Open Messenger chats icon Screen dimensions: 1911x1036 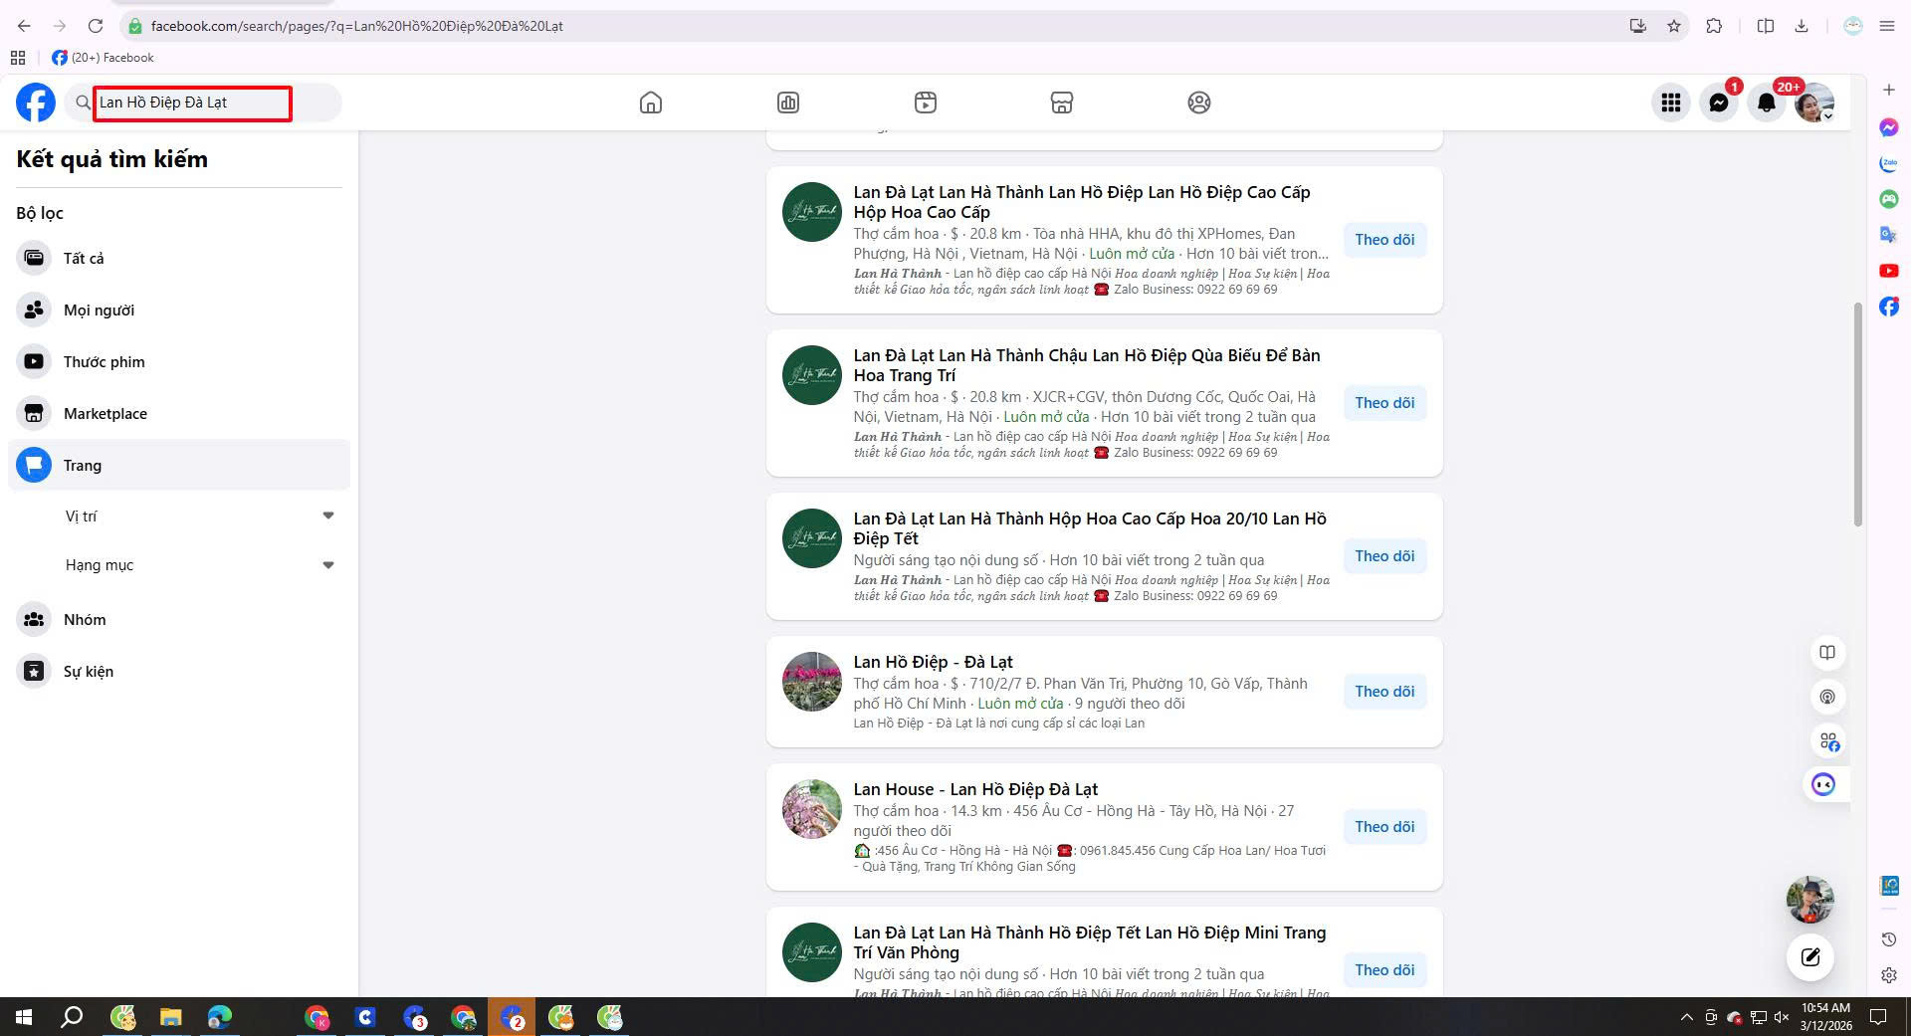(1719, 103)
